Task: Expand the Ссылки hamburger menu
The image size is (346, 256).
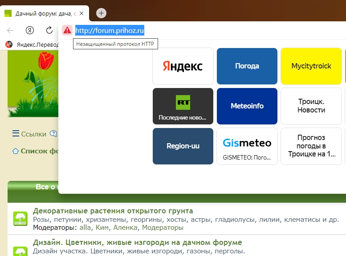Action: click(x=16, y=133)
